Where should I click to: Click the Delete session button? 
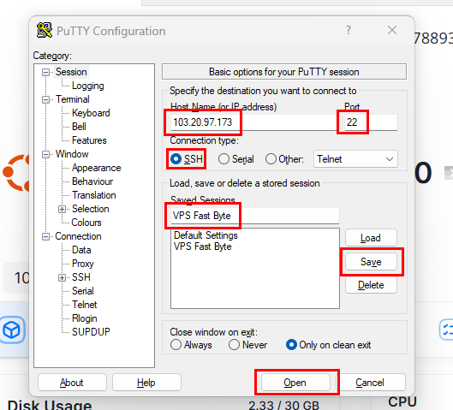click(x=371, y=285)
